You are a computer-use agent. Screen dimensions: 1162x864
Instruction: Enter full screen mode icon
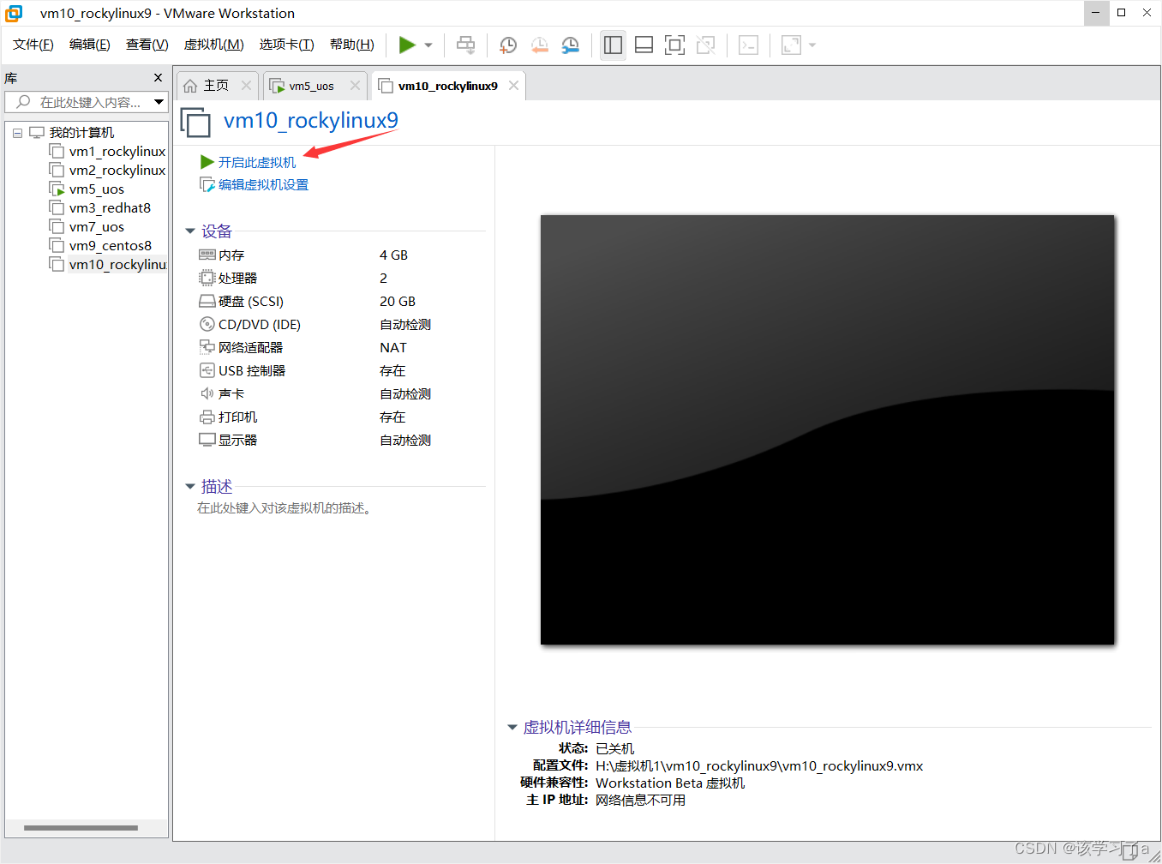pos(674,45)
